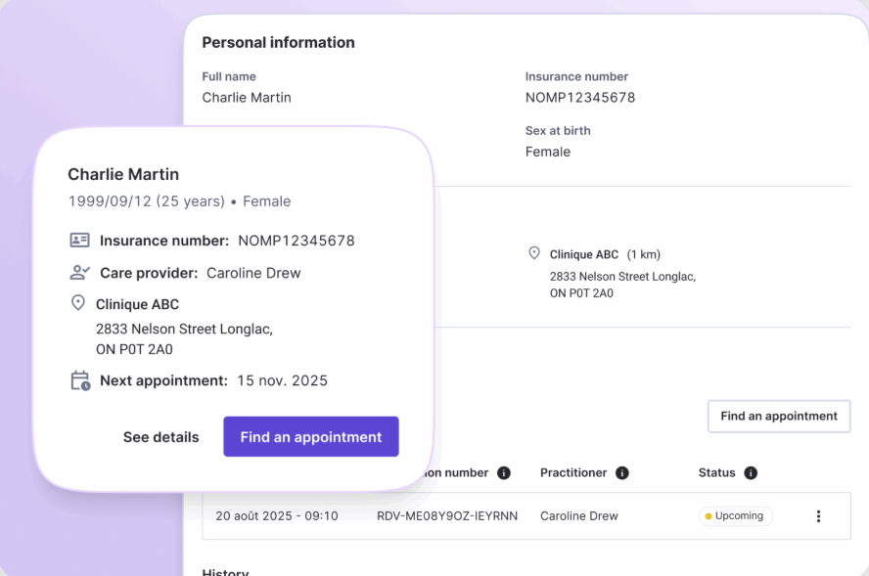
Task: Click the purple Find an appointment button
Action: point(311,437)
